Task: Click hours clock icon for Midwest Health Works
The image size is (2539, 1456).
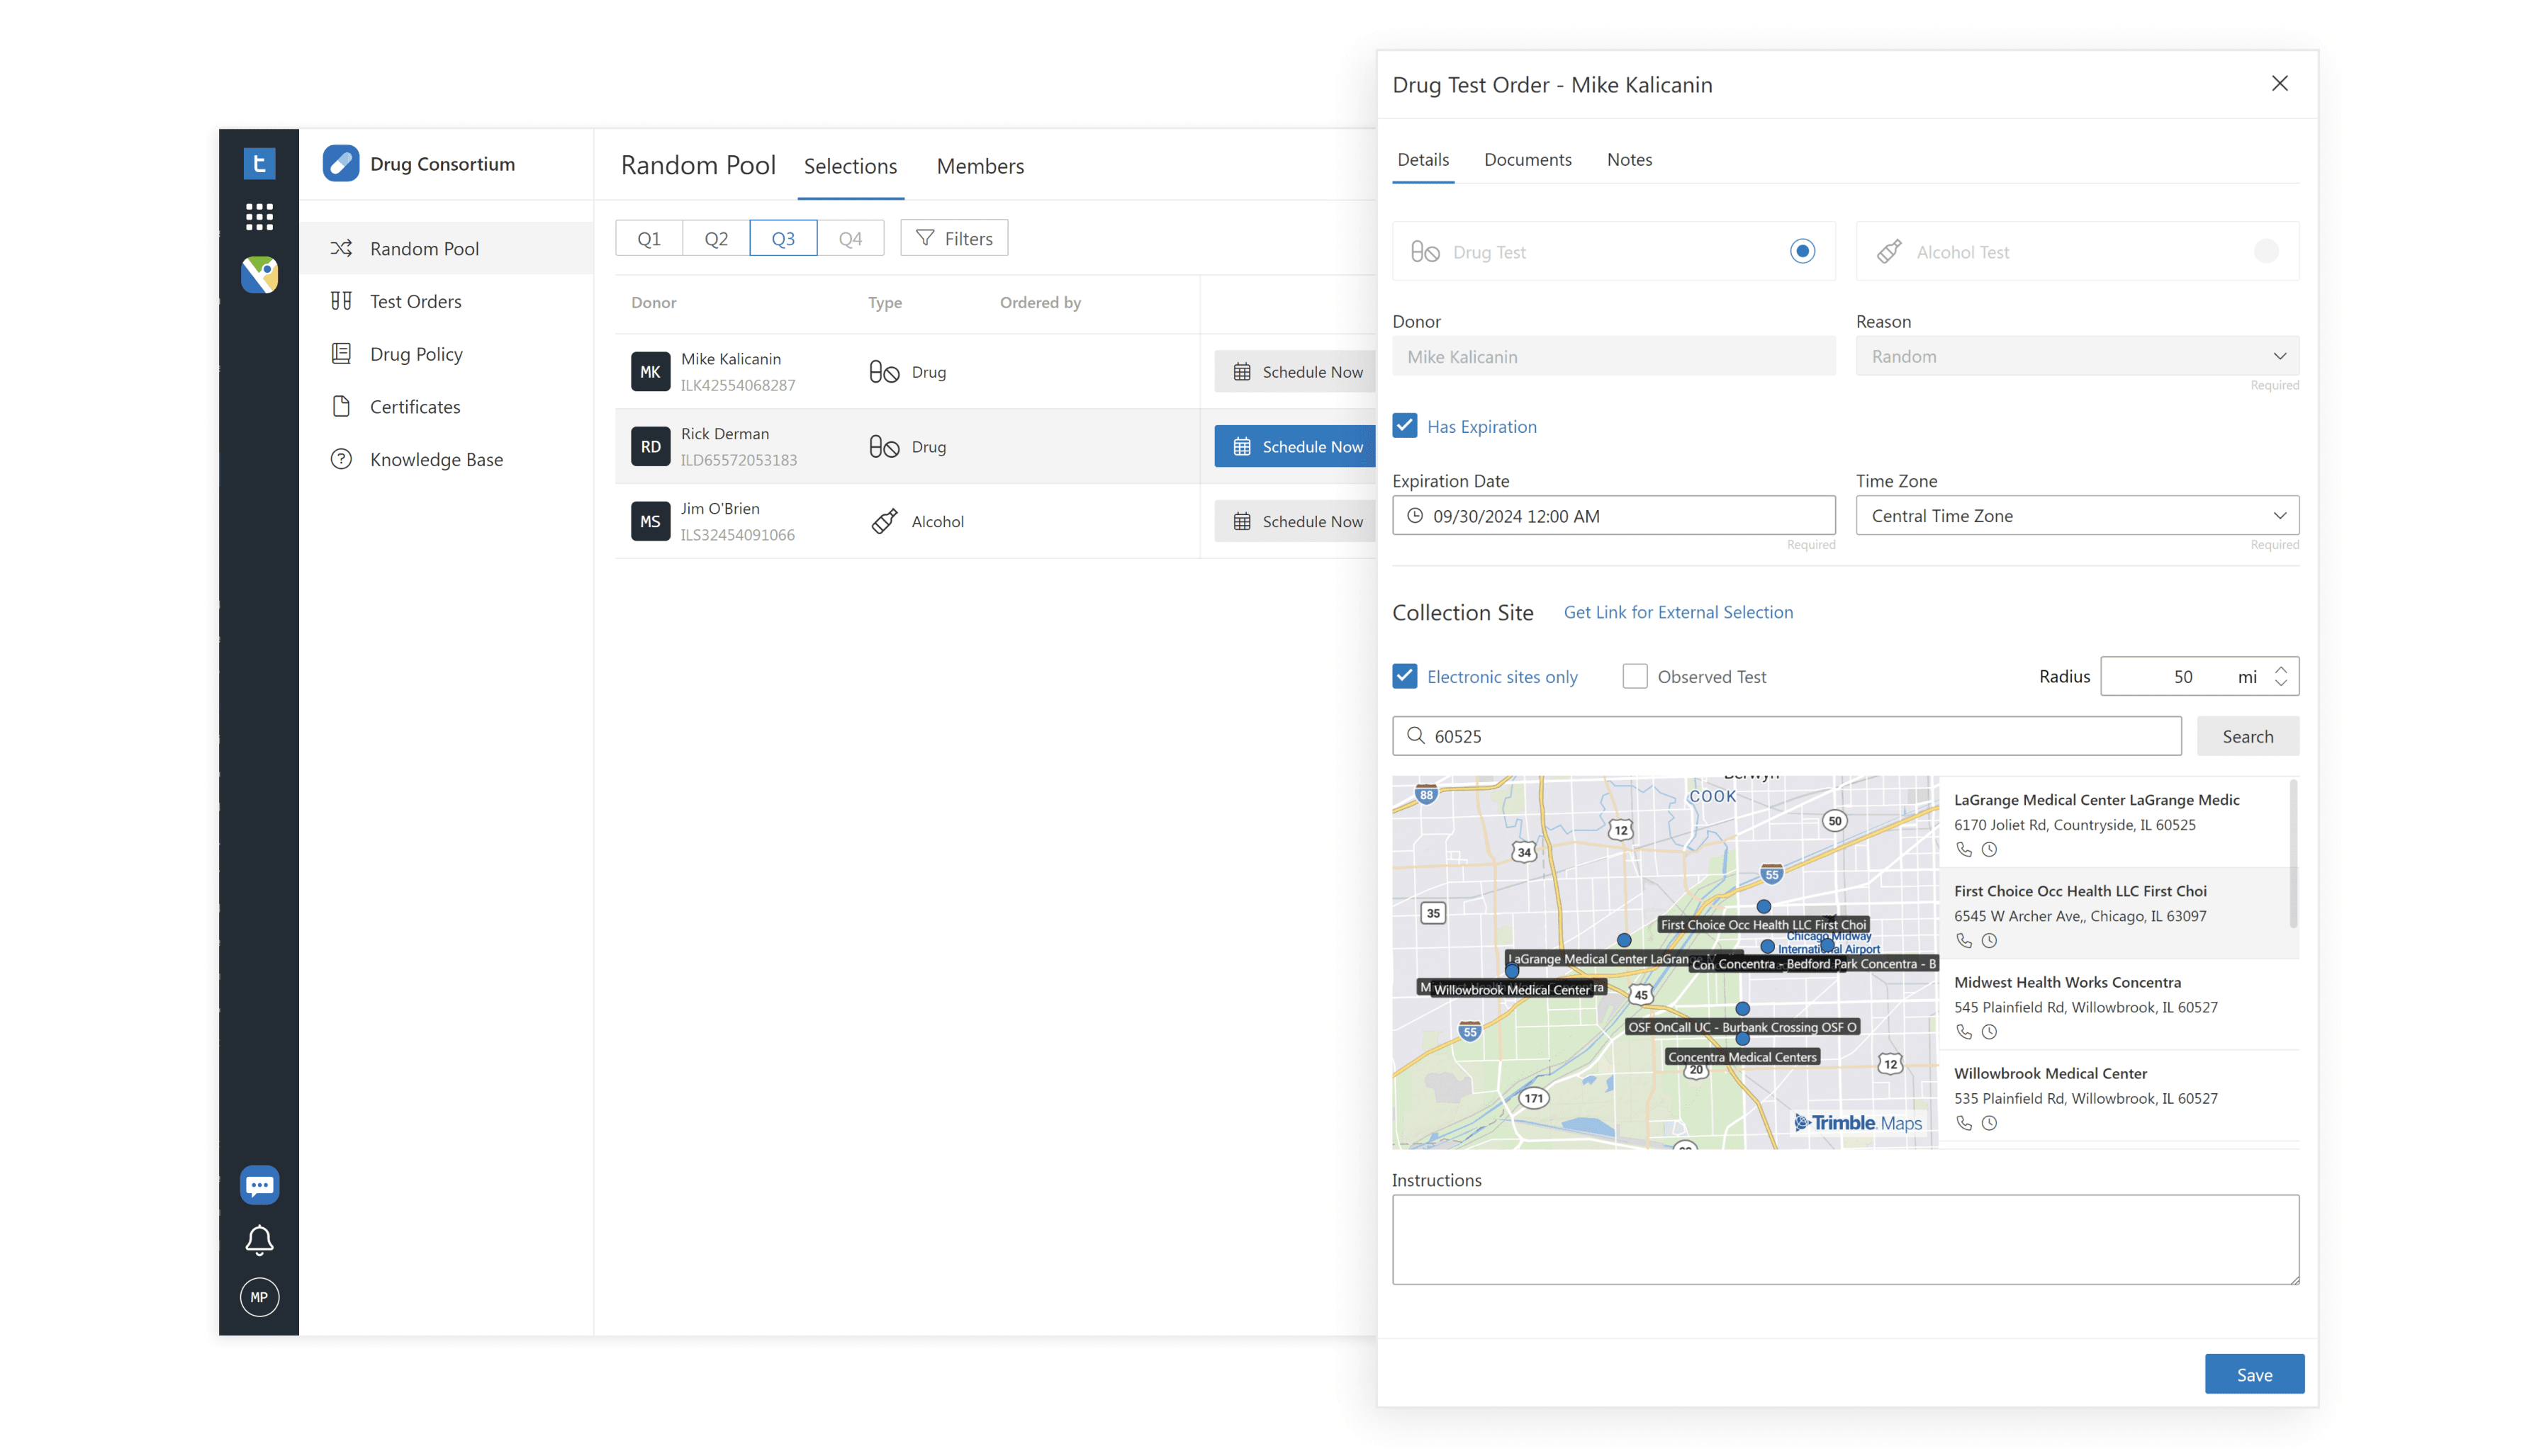Action: click(1989, 1032)
